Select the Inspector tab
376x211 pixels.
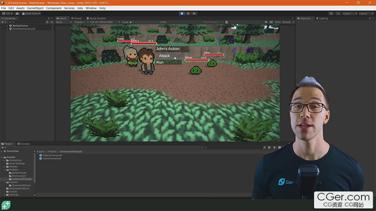304,18
